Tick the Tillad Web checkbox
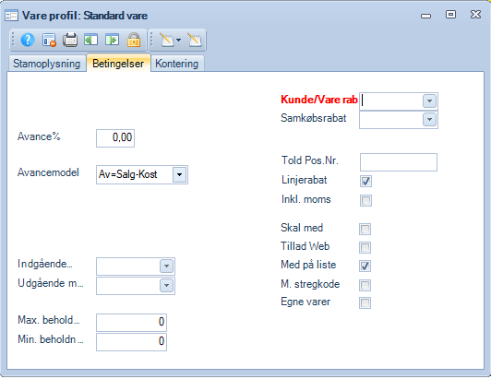 pos(365,247)
